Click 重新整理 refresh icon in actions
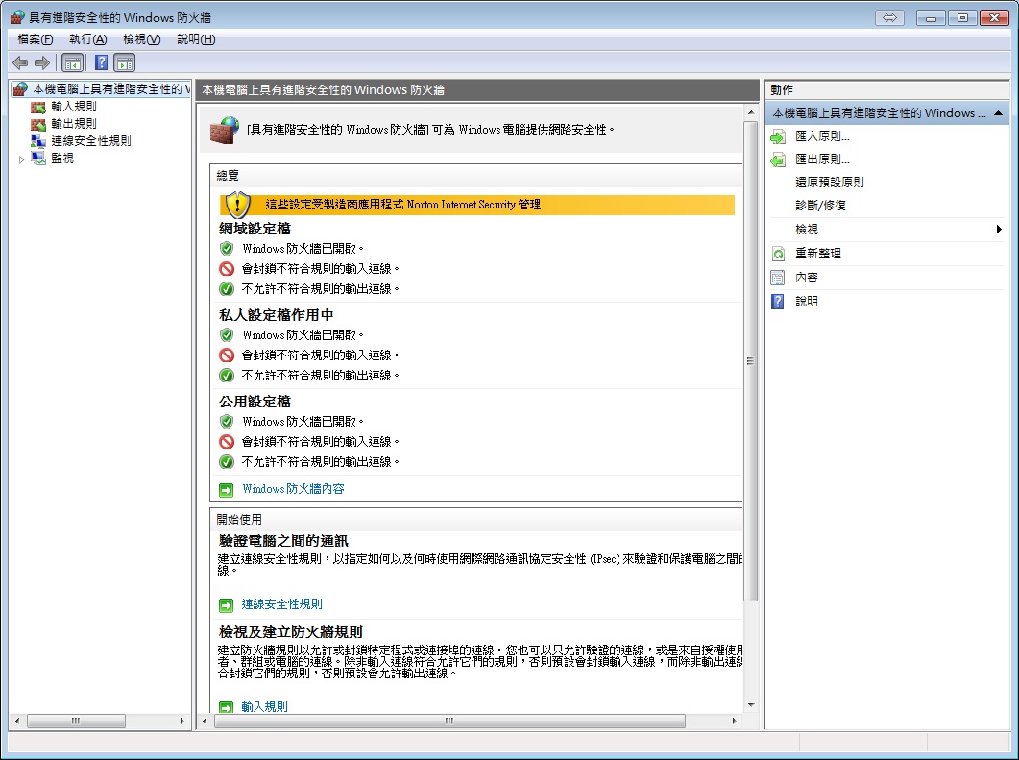This screenshot has height=760, width=1019. point(778,254)
